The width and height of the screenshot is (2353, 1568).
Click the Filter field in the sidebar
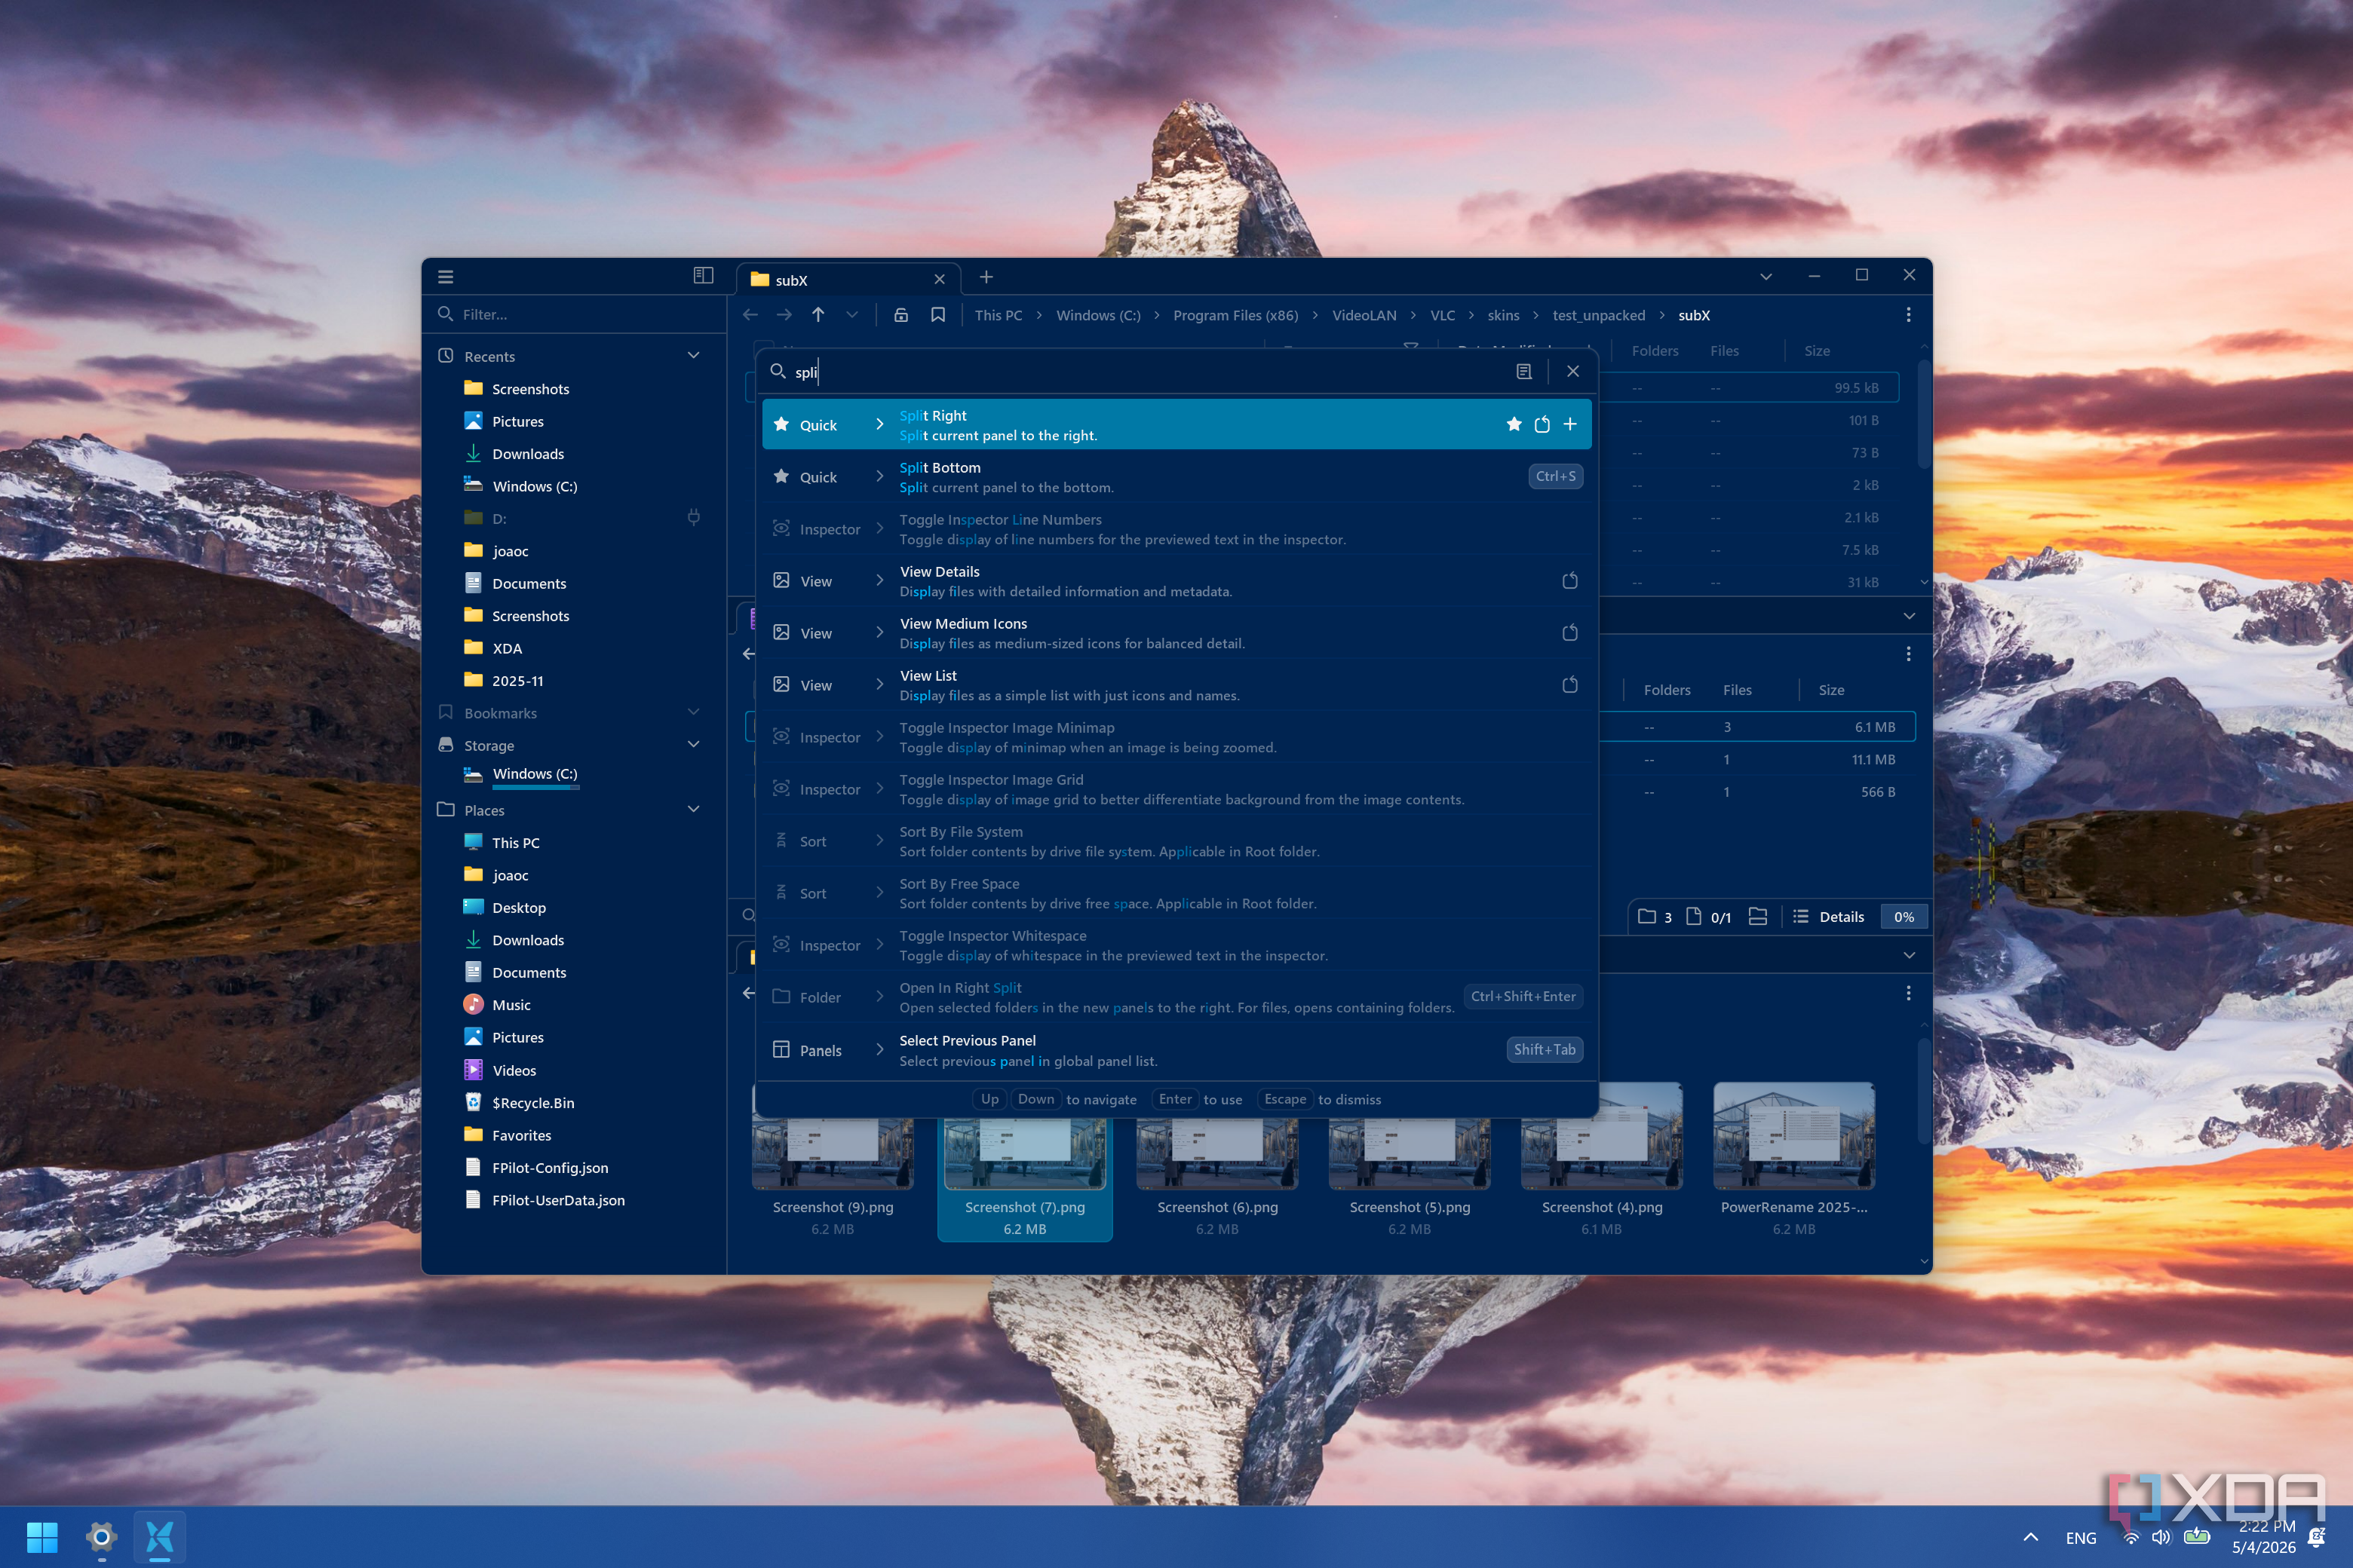coord(575,314)
